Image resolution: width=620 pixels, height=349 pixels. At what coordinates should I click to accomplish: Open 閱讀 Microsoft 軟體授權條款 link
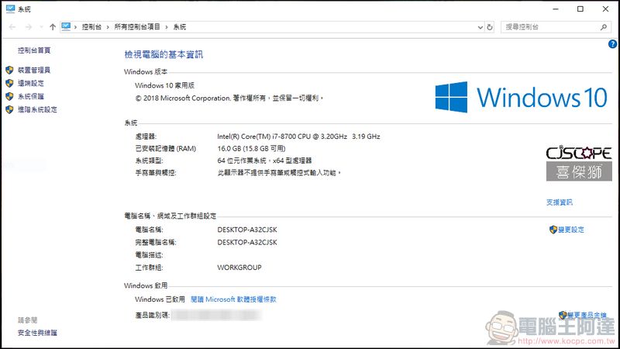click(233, 299)
